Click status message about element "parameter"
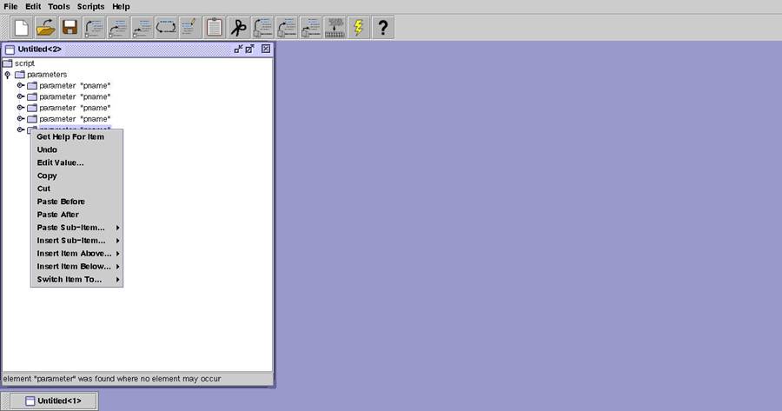 [112, 379]
